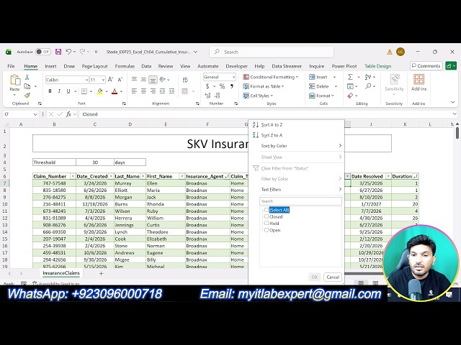Click the Comma Style icon

point(232,86)
